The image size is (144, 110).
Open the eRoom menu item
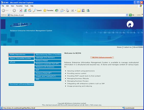(21, 62)
